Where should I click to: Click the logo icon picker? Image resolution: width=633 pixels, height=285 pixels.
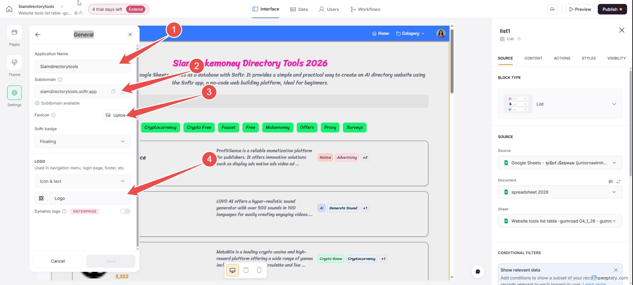coord(41,198)
